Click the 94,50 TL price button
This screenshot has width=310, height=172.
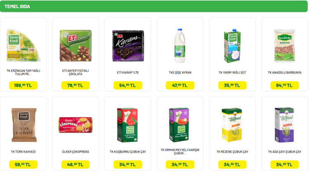point(284,85)
